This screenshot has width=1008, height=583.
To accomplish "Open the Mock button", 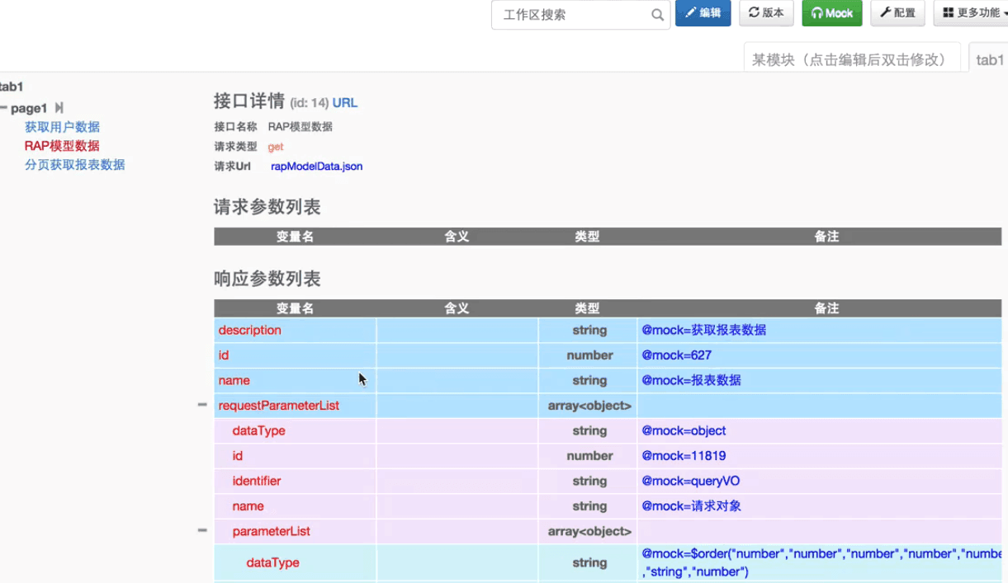I will pos(832,13).
